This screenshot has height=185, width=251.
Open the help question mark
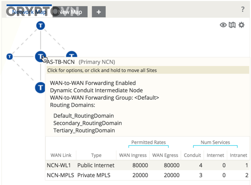pyautogui.click(x=243, y=9)
